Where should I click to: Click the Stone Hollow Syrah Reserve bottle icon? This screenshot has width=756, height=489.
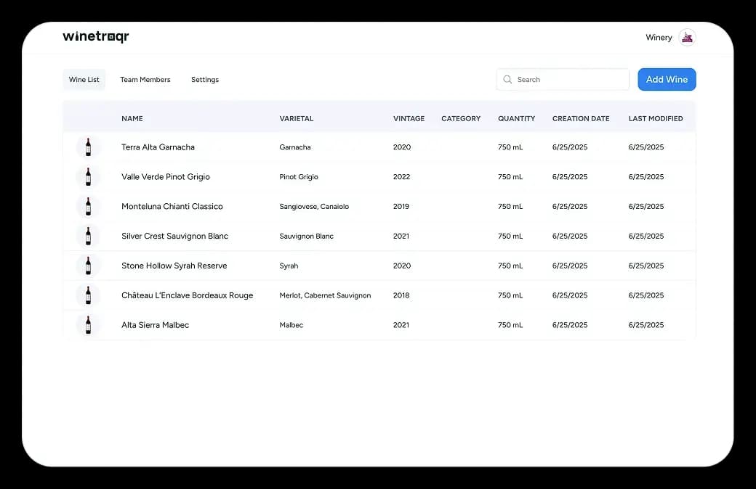coord(87,266)
